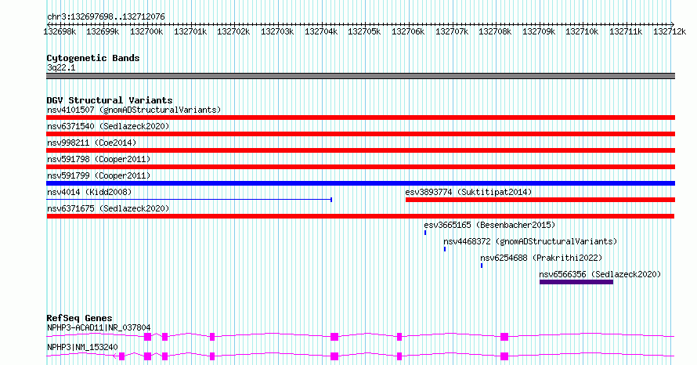Screen dimensions: 697x365
Task: Click the gray 3q22.1 cytogenetic band bar
Action: (360, 76)
